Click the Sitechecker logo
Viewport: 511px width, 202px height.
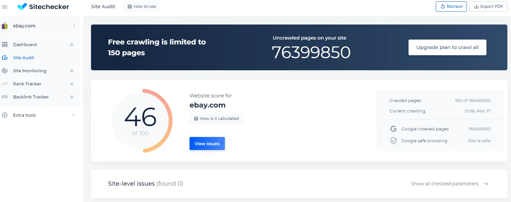point(43,7)
